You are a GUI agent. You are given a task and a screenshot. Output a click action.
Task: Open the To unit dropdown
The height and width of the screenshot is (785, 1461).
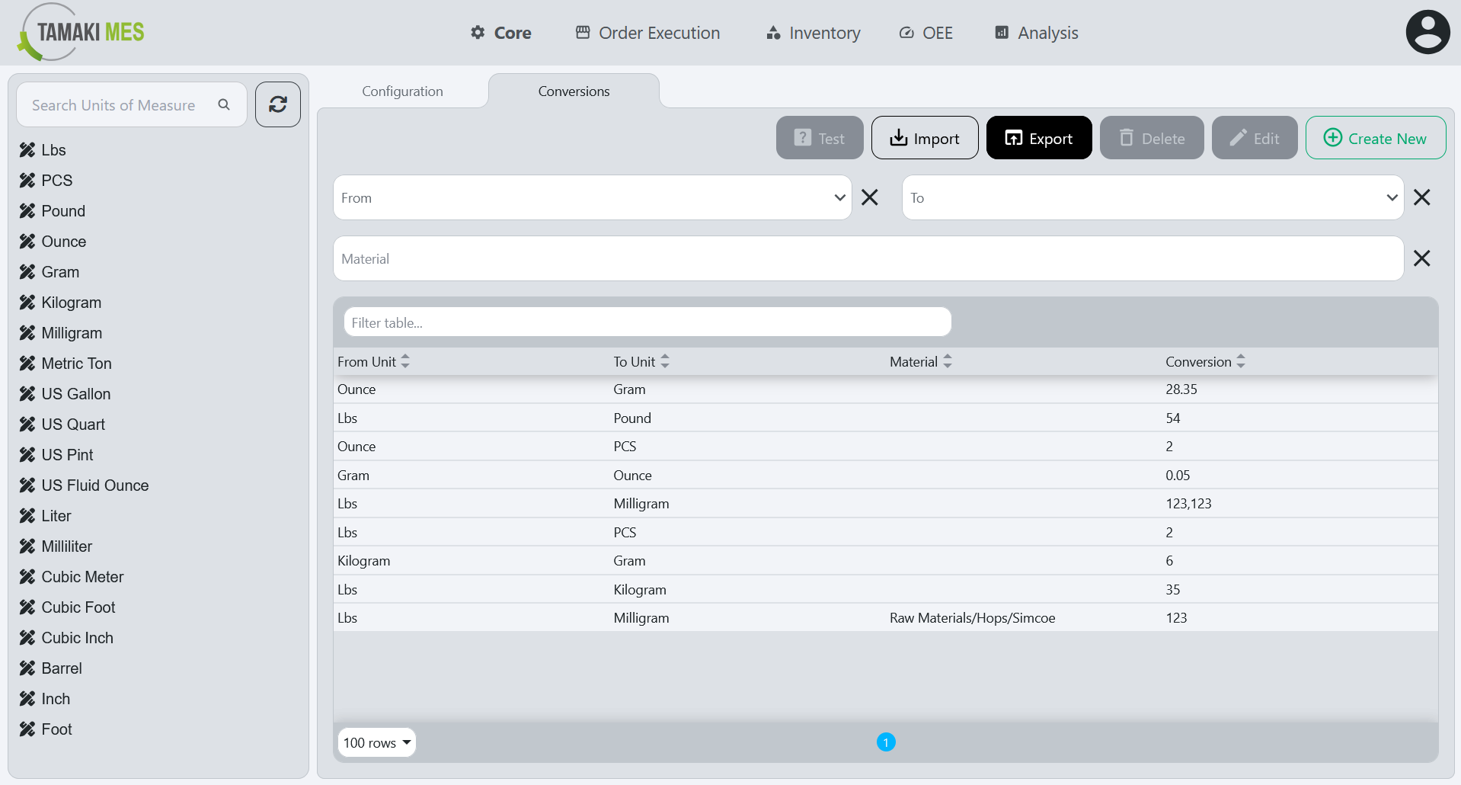(x=1392, y=197)
